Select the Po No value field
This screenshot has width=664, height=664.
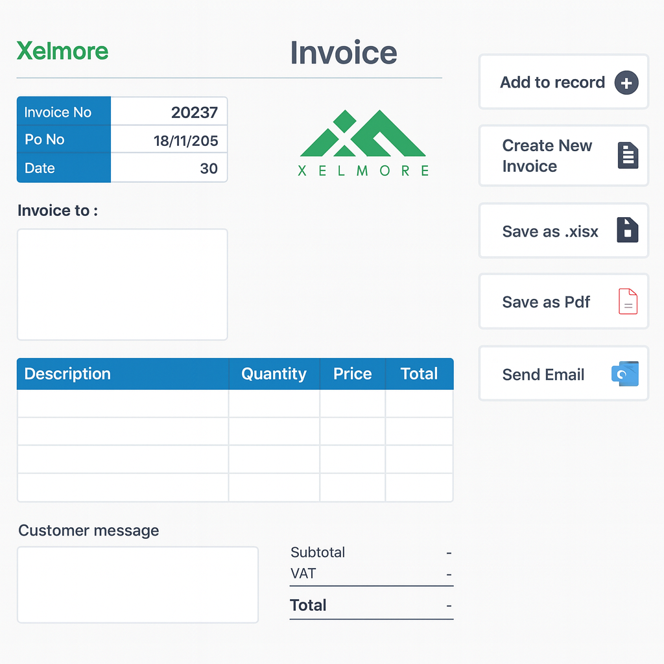click(x=169, y=140)
